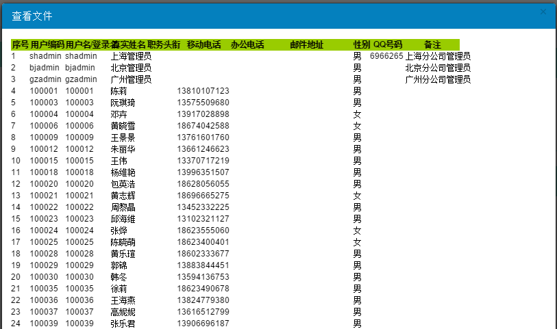The image size is (557, 329).
Task: Click remark 上海分公司管理员
Action: pyautogui.click(x=438, y=56)
